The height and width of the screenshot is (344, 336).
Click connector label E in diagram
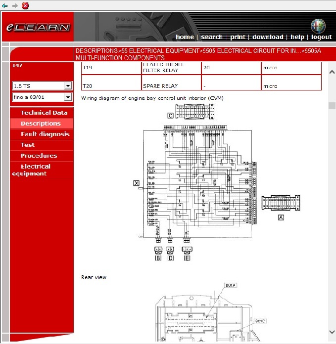click(187, 258)
